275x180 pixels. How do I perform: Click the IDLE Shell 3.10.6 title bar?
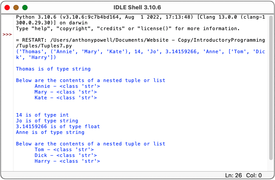point(137,8)
